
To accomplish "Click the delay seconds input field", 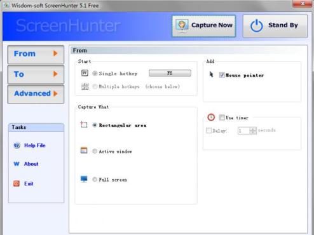I will pyautogui.click(x=243, y=131).
